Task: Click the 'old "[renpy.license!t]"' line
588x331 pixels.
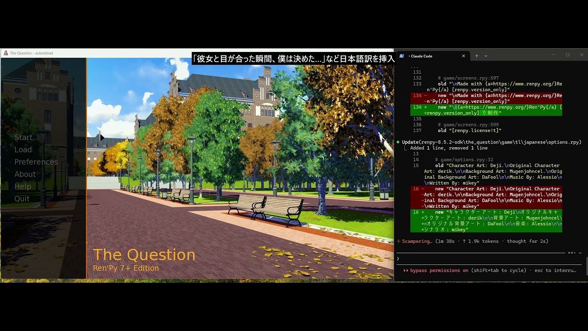Action: [x=469, y=131]
